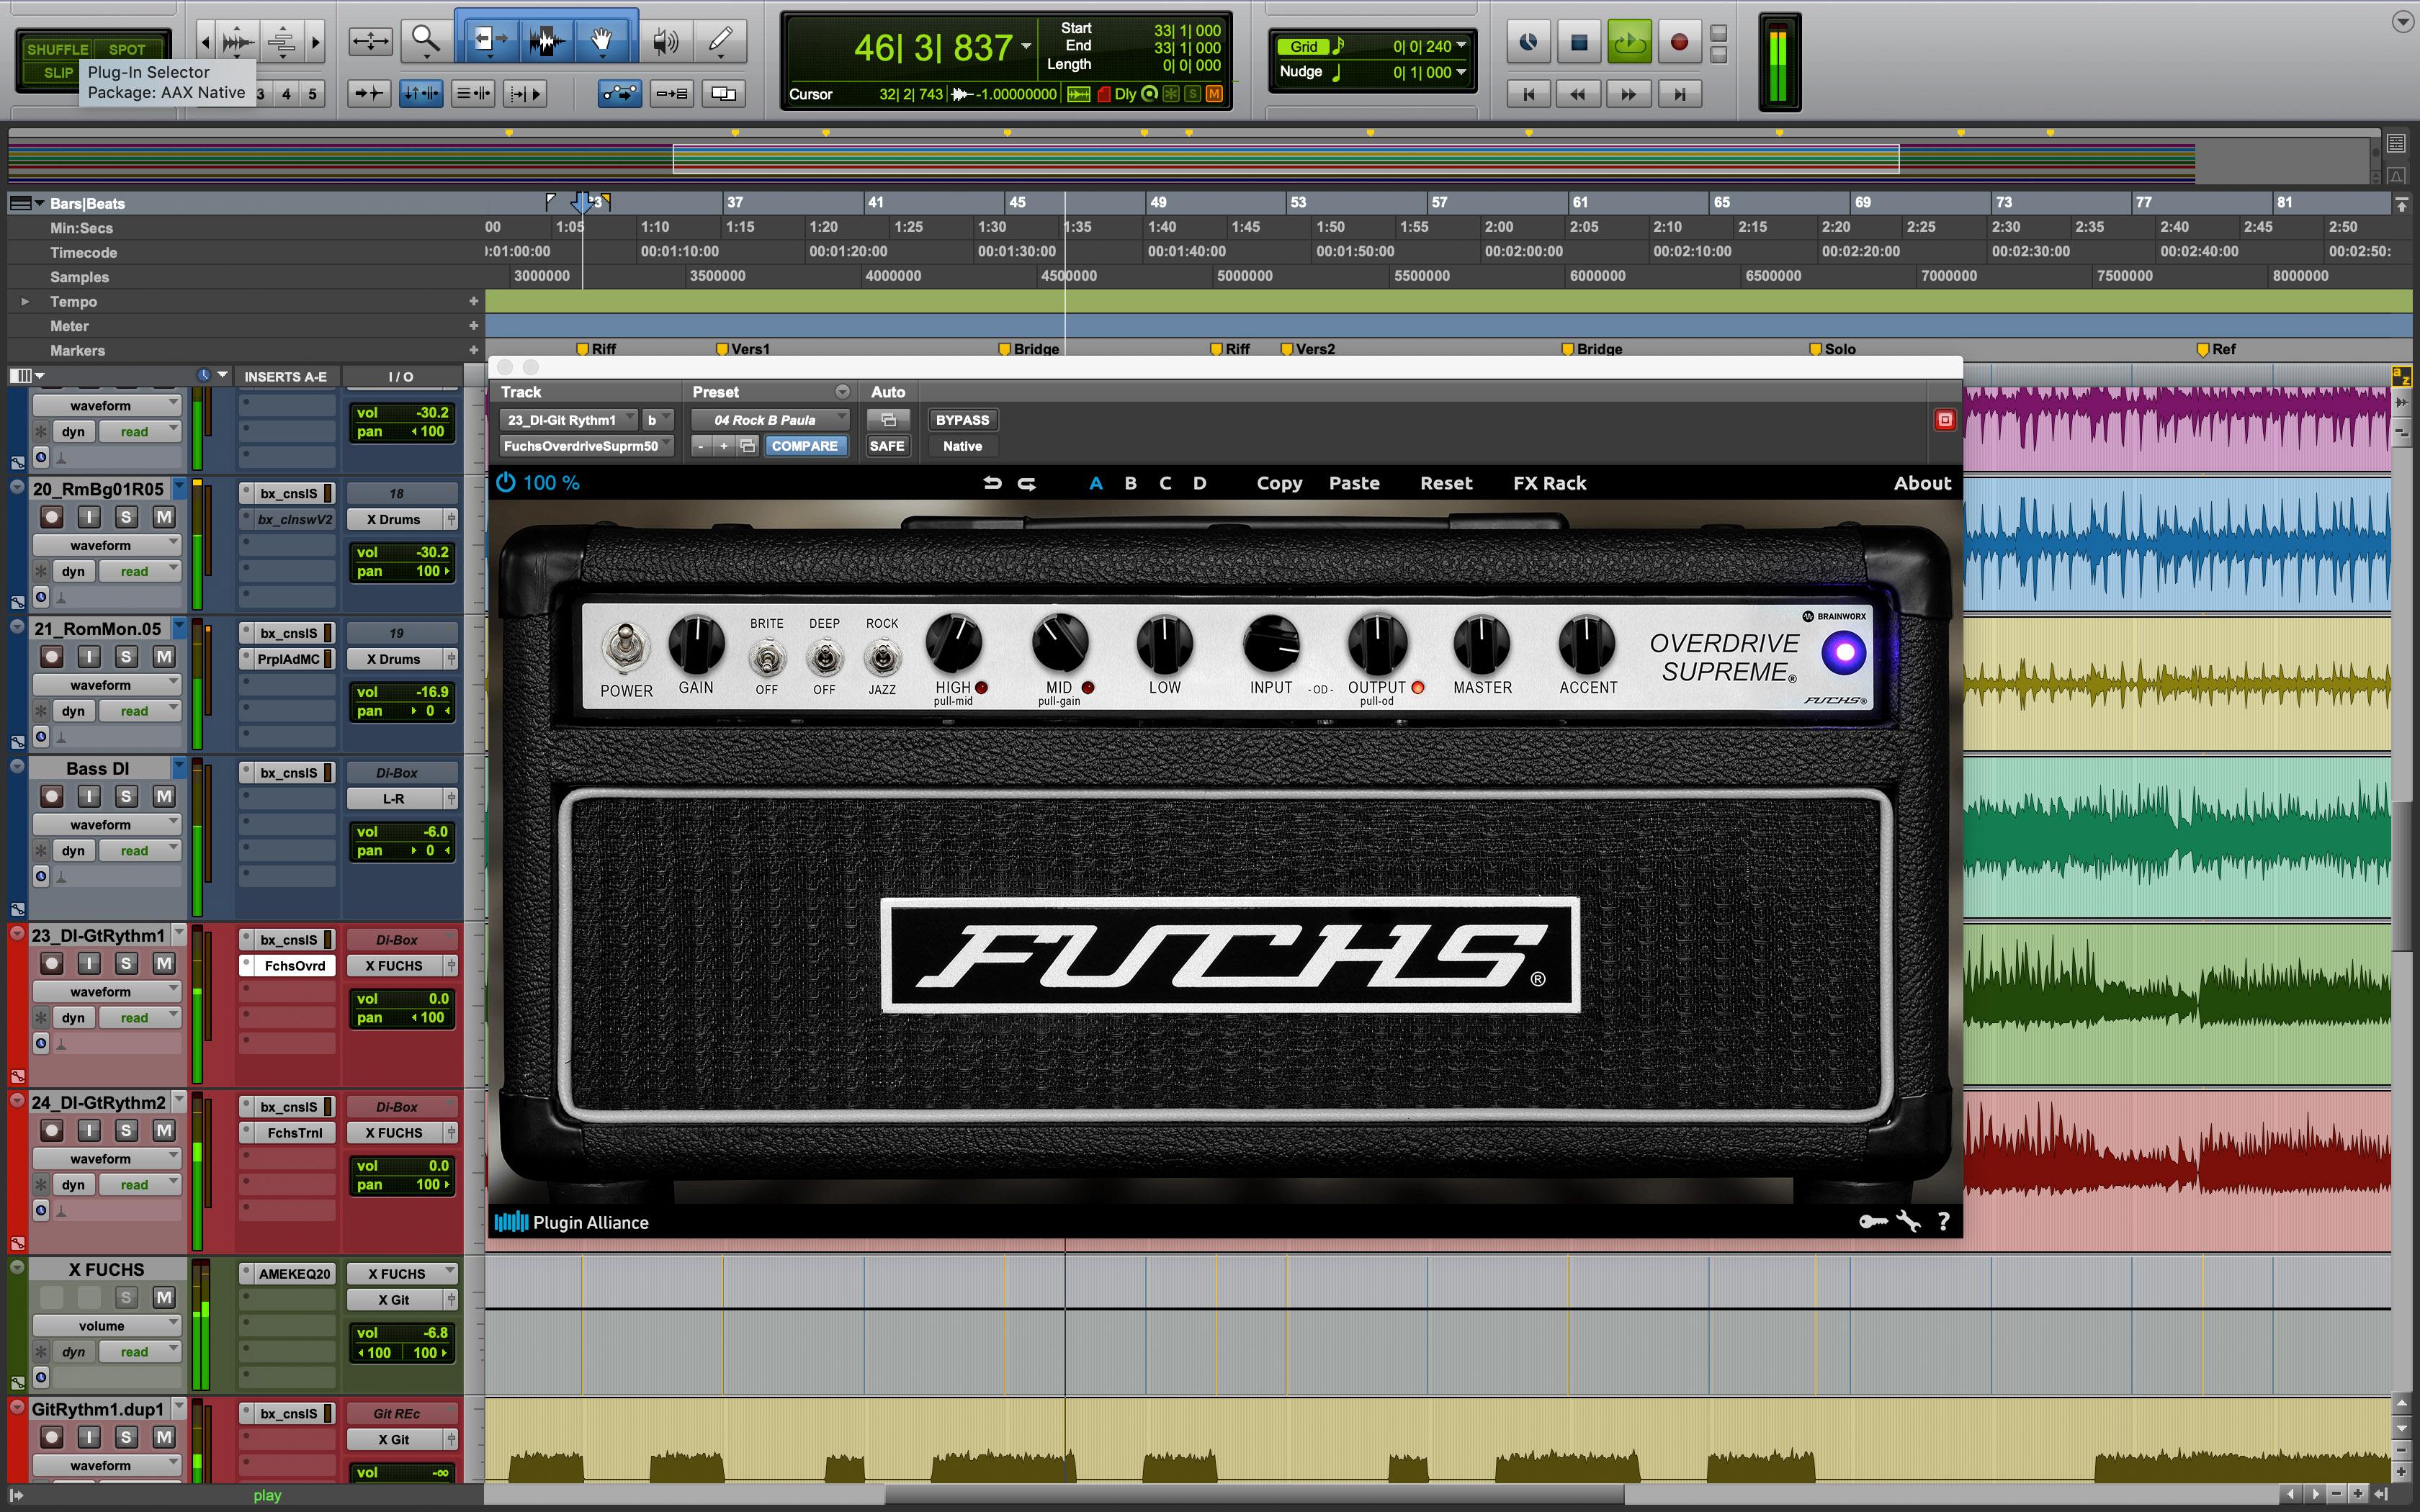This screenshot has height=1512, width=2420.
Task: Select the Zoomer magnifier tool
Action: (426, 40)
